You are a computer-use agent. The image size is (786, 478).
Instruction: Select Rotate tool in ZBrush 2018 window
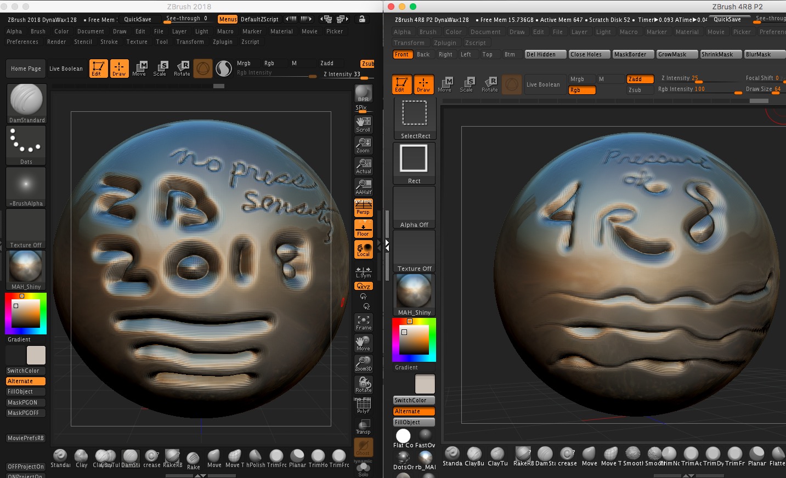click(x=182, y=69)
